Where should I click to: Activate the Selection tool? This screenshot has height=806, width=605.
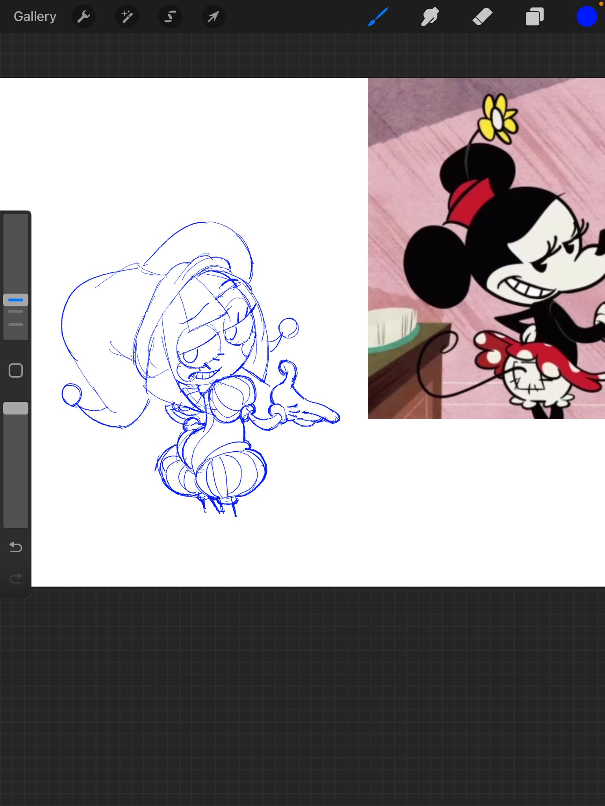170,17
